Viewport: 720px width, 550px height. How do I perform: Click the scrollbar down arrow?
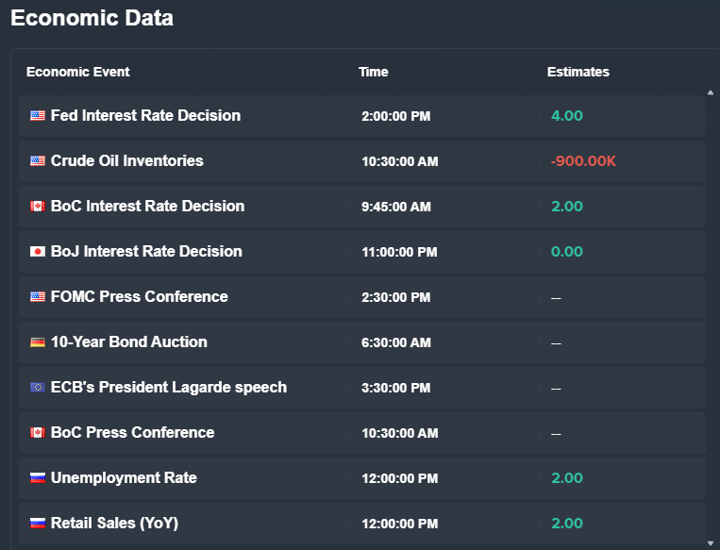[711, 543]
